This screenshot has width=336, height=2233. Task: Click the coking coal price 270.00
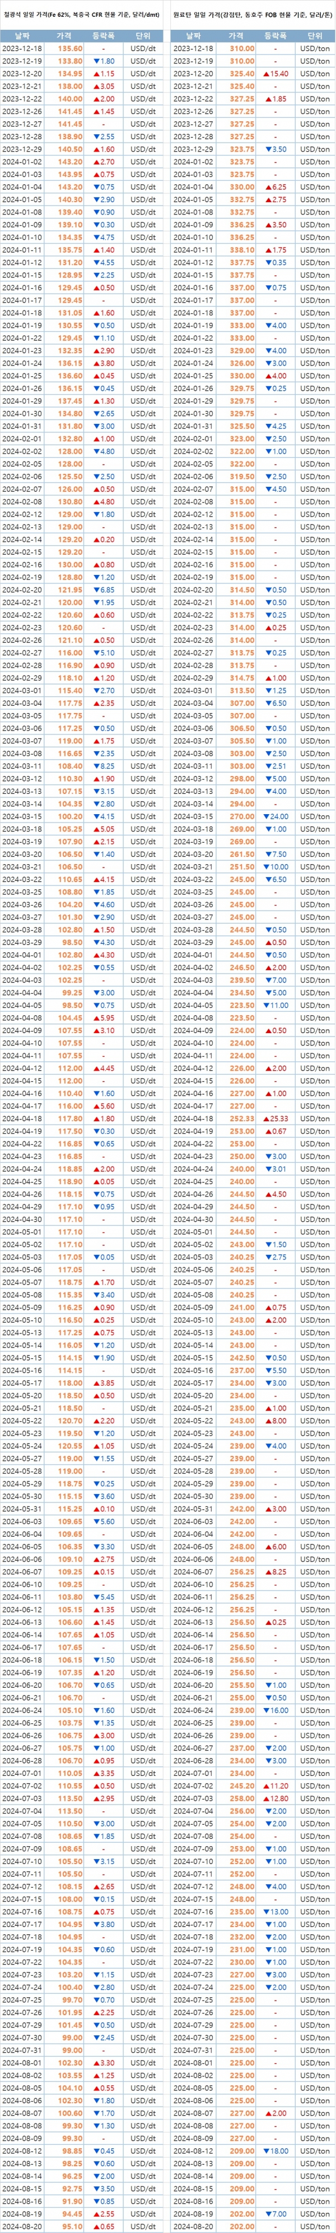point(241,816)
